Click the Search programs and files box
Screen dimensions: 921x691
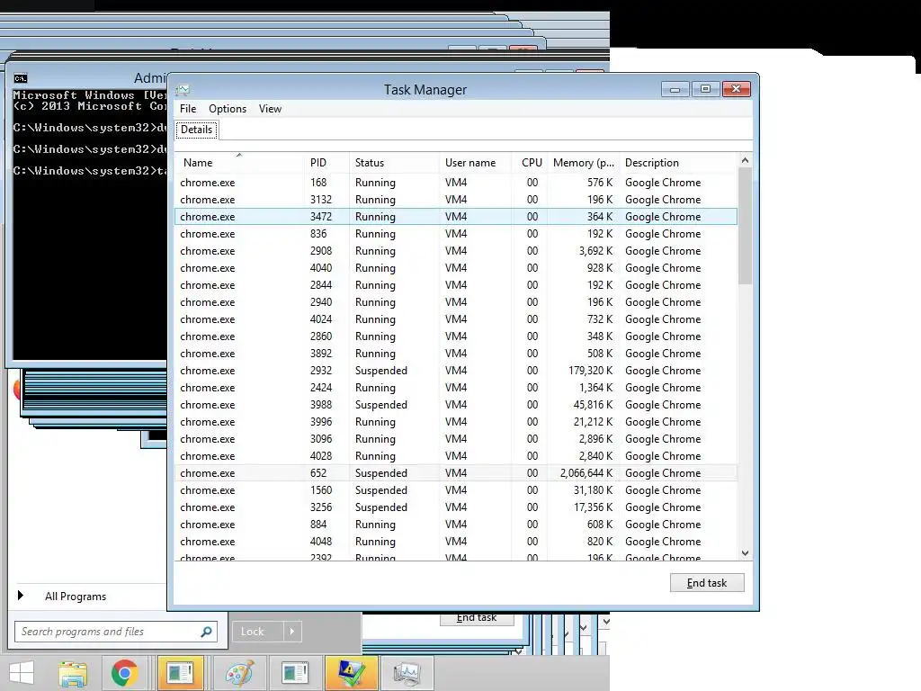point(116,632)
